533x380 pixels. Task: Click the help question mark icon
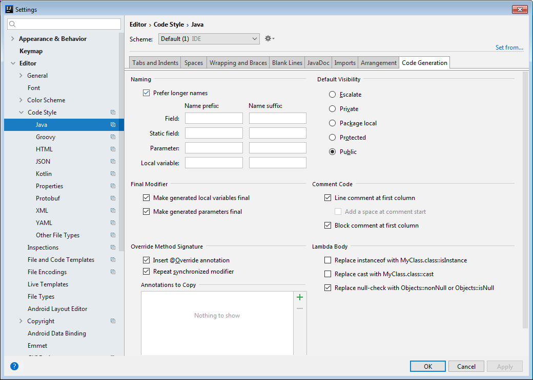point(14,366)
